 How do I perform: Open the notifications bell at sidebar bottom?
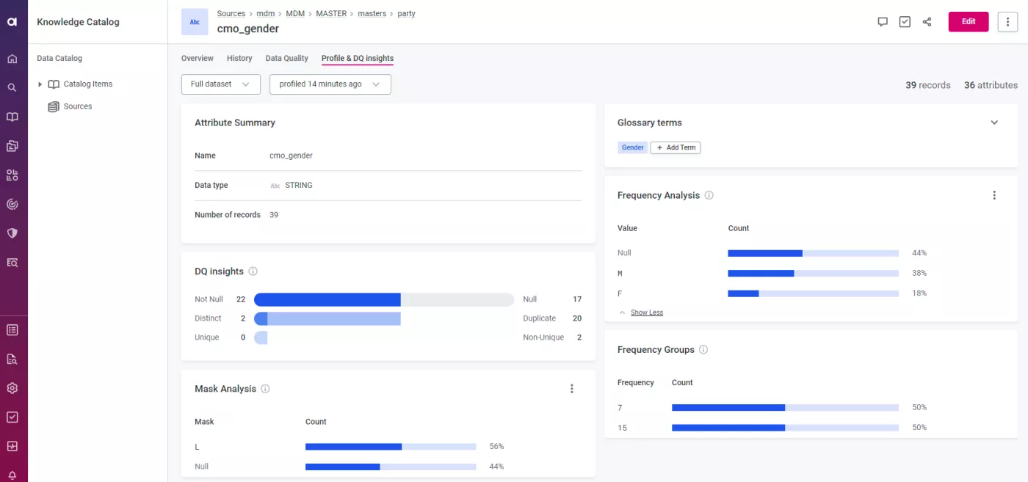click(x=13, y=474)
